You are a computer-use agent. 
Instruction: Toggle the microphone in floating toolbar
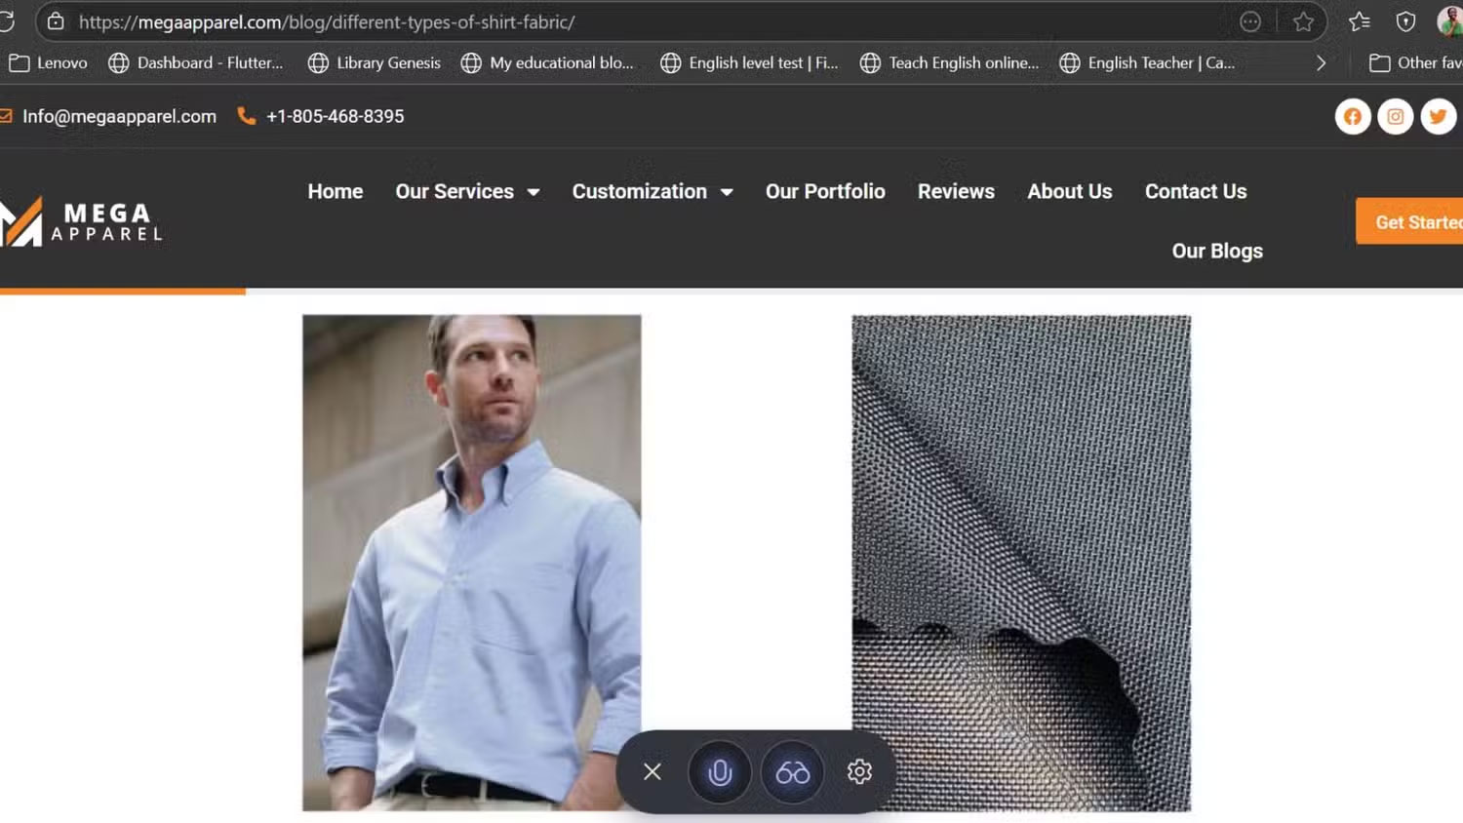point(720,772)
